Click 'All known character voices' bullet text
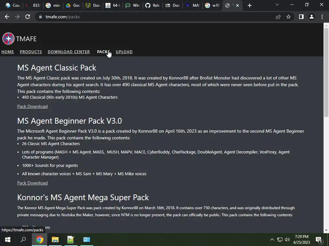The height and width of the screenshot is (246, 329). point(84,174)
